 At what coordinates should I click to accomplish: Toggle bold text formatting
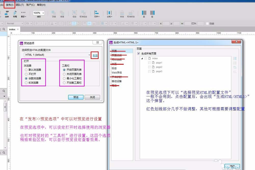(x=36, y=24)
